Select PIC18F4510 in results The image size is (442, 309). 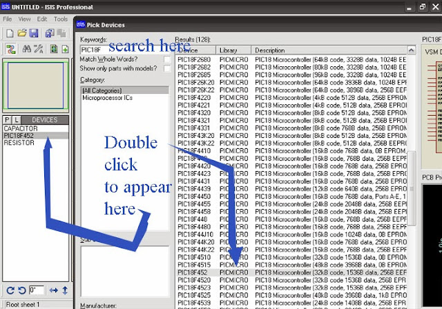click(x=291, y=257)
